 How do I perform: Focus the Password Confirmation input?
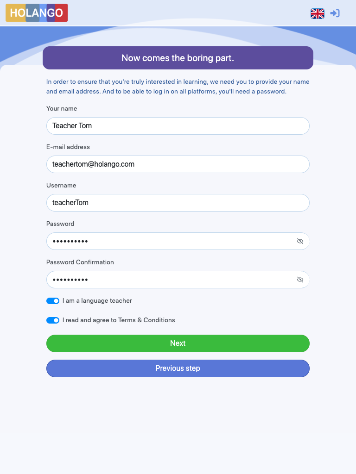coord(172,280)
